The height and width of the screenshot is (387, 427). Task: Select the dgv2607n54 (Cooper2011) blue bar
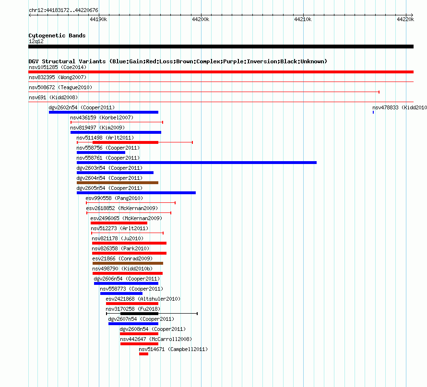[133, 324]
